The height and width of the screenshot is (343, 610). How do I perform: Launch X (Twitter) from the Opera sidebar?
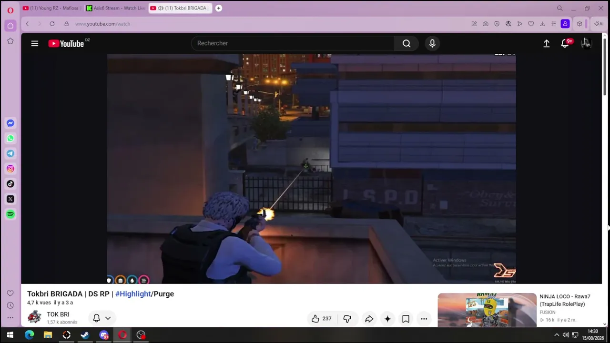tap(10, 199)
